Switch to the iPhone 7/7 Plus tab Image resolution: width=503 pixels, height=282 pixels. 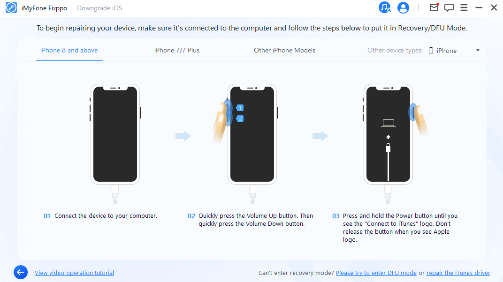click(x=176, y=51)
